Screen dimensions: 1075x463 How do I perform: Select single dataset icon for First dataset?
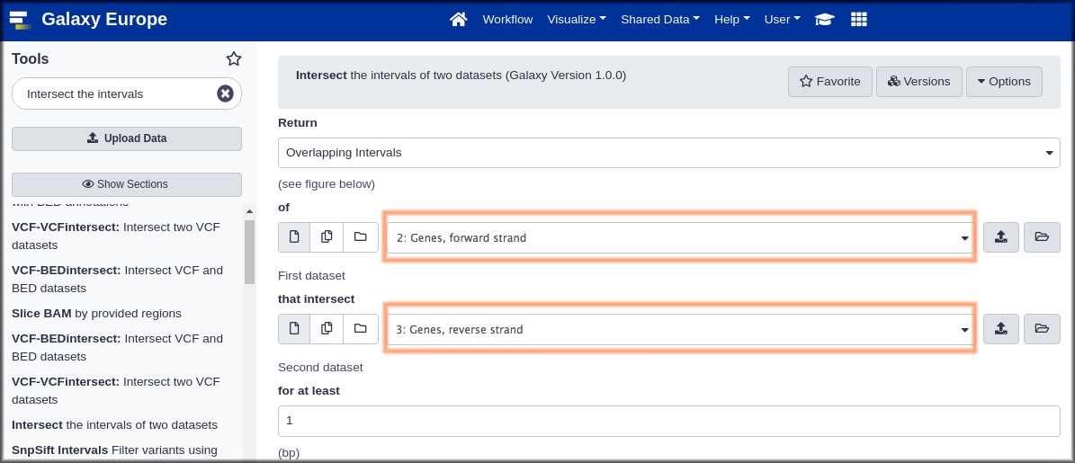(x=294, y=237)
